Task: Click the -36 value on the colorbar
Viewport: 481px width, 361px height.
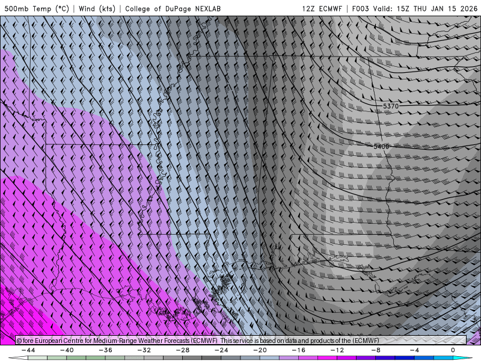Action: 105,350
